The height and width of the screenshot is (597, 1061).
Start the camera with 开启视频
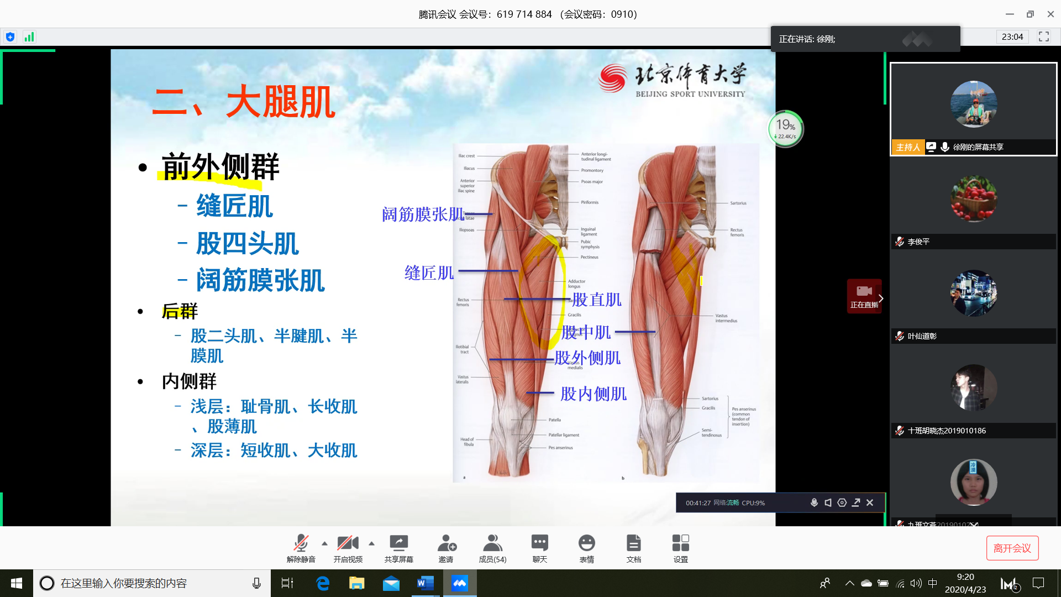click(x=348, y=547)
